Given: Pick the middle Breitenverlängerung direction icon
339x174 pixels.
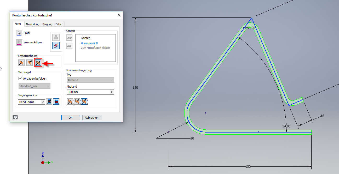Looking at the screenshot, I should [x=77, y=101].
